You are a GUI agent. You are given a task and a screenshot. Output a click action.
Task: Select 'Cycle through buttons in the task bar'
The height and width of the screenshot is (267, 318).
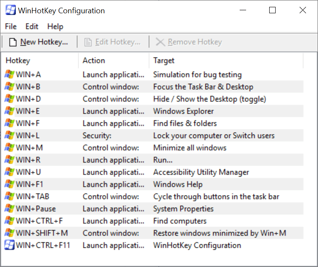(x=216, y=196)
